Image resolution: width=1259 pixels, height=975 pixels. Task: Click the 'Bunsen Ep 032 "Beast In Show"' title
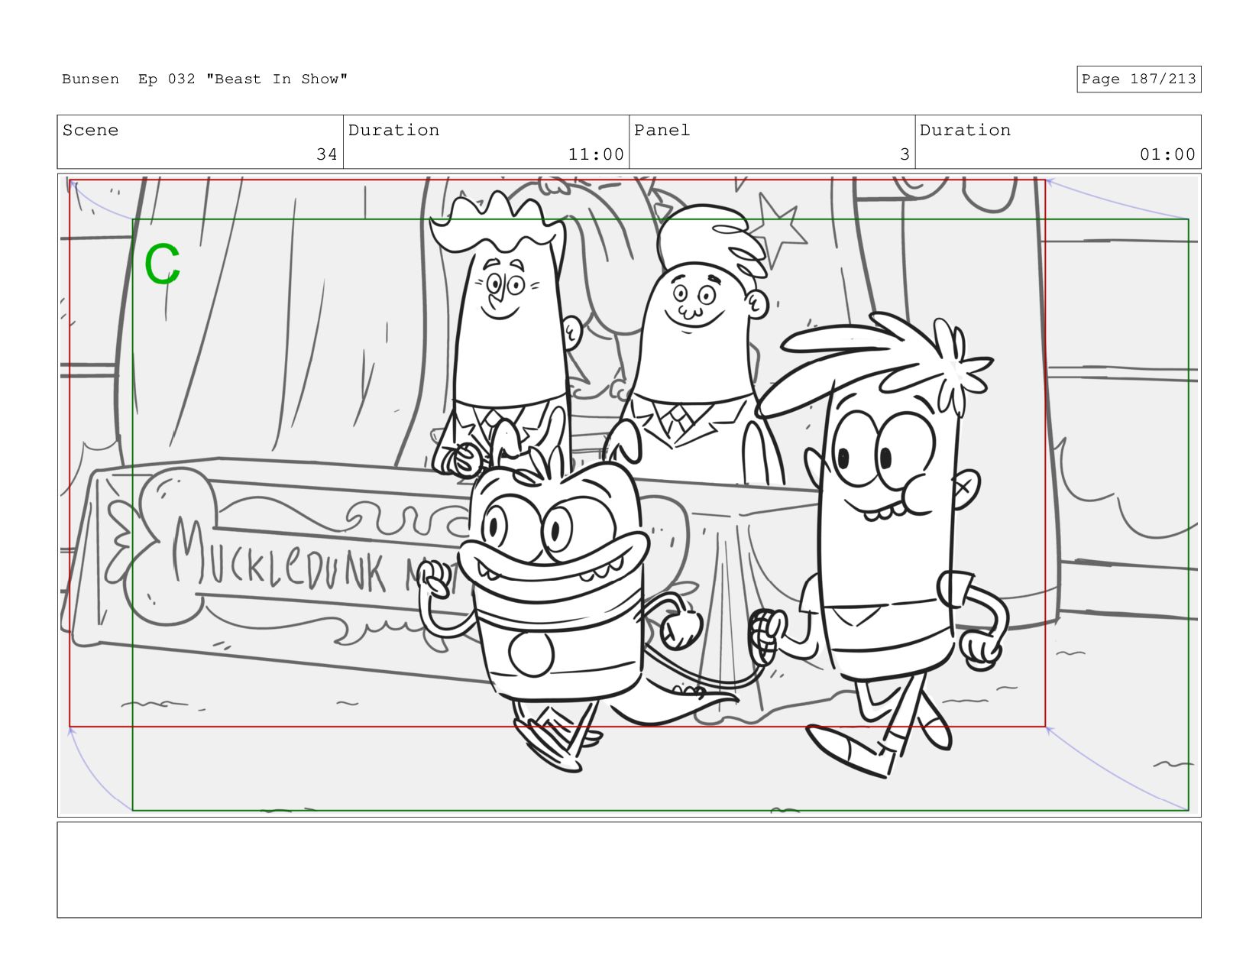pos(205,79)
